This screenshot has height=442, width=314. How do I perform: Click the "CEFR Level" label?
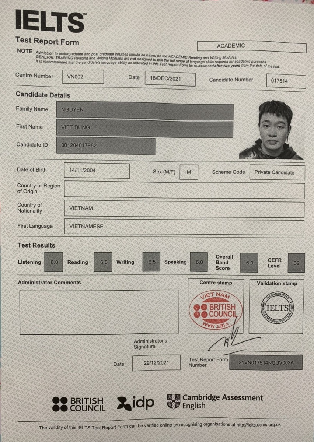[x=275, y=263]
